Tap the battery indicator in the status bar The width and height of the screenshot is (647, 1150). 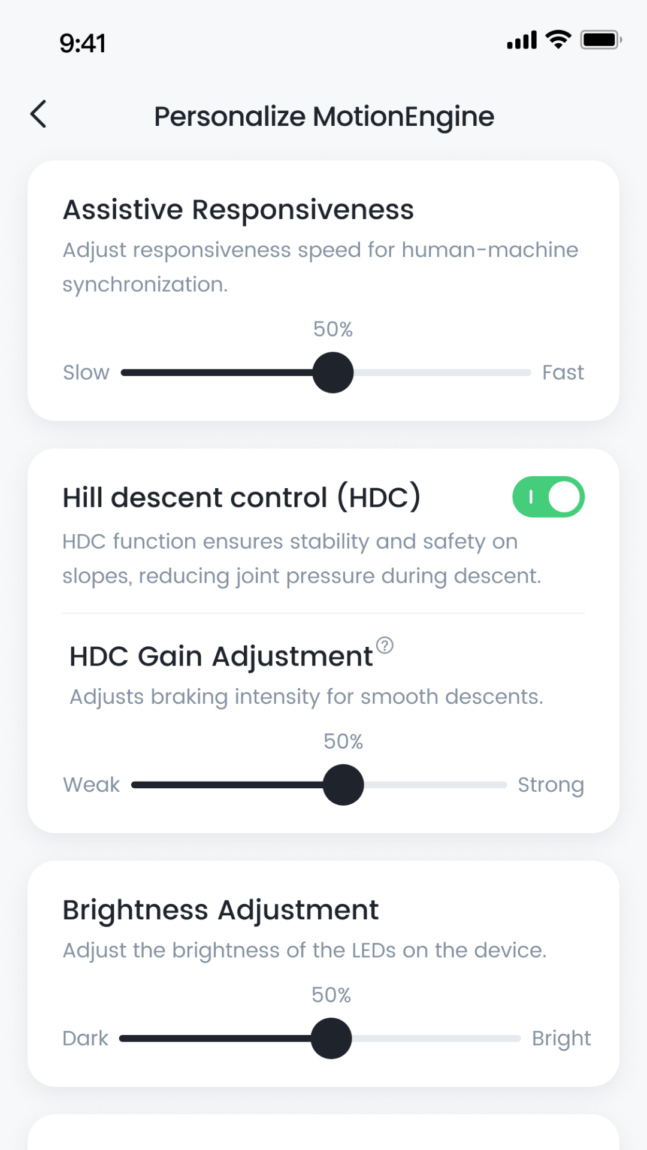600,39
